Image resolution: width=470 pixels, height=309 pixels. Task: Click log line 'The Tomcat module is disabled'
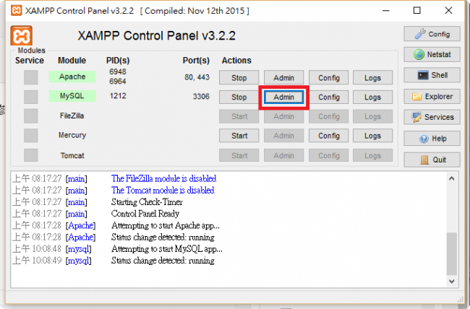pos(163,190)
